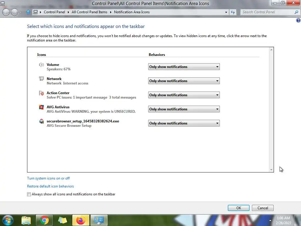
Task: Expand the arrow after All Control Panel Items
Action: (x=111, y=12)
